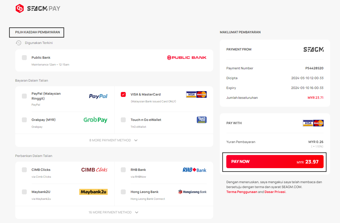Image resolution: width=340 pixels, height=223 pixels.
Task: Click the Hong Leong Bank Connect text
Action: pos(148,199)
